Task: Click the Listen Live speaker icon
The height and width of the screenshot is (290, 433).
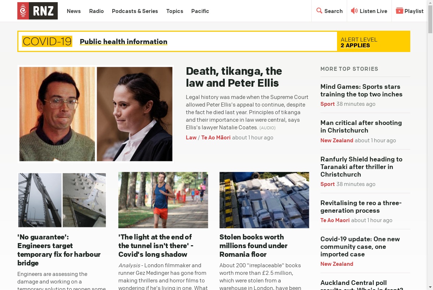Action: pos(354,11)
